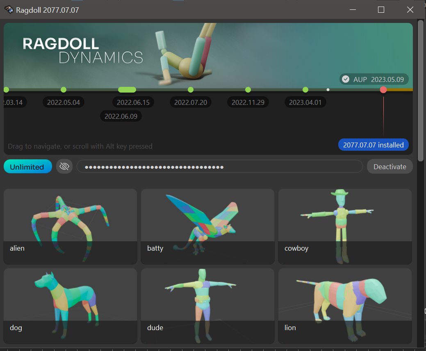
Task: Click the Unlimited license badge
Action: 27,167
